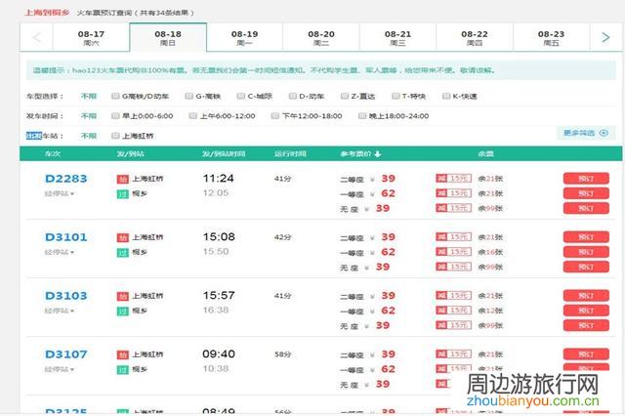This screenshot has height=416, width=625.
Task: Open train D2283 details link
Action: (x=66, y=179)
